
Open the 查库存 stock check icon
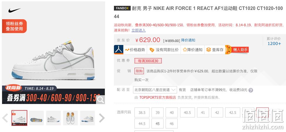(x=209, y=50)
